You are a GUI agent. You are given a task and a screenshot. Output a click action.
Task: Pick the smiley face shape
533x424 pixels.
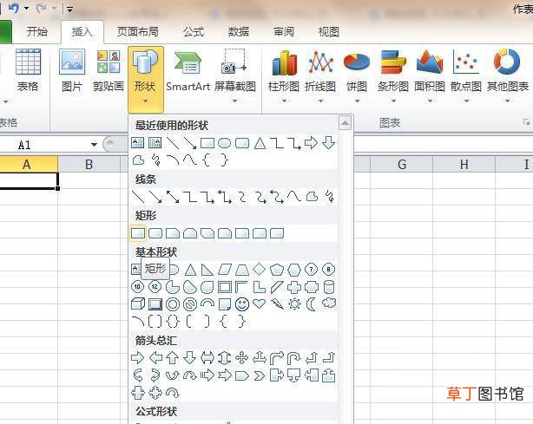click(x=242, y=304)
